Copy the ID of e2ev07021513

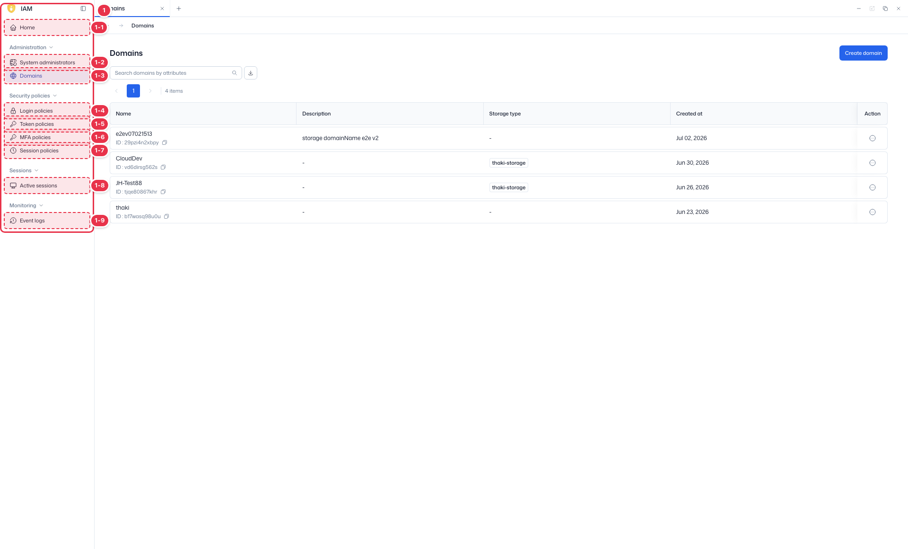pos(165,142)
